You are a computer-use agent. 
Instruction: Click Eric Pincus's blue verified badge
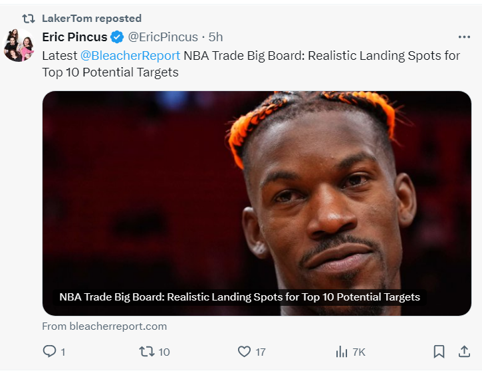pos(117,37)
